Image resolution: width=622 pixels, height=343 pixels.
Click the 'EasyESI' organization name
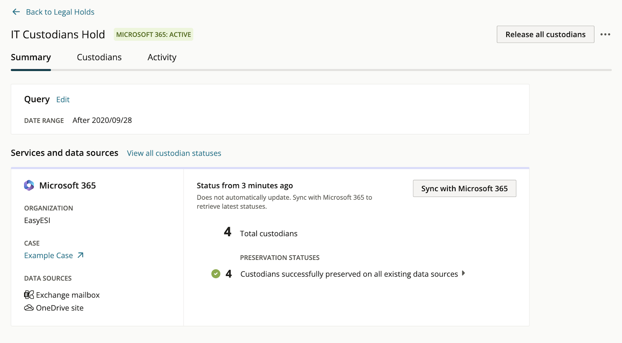click(x=37, y=221)
